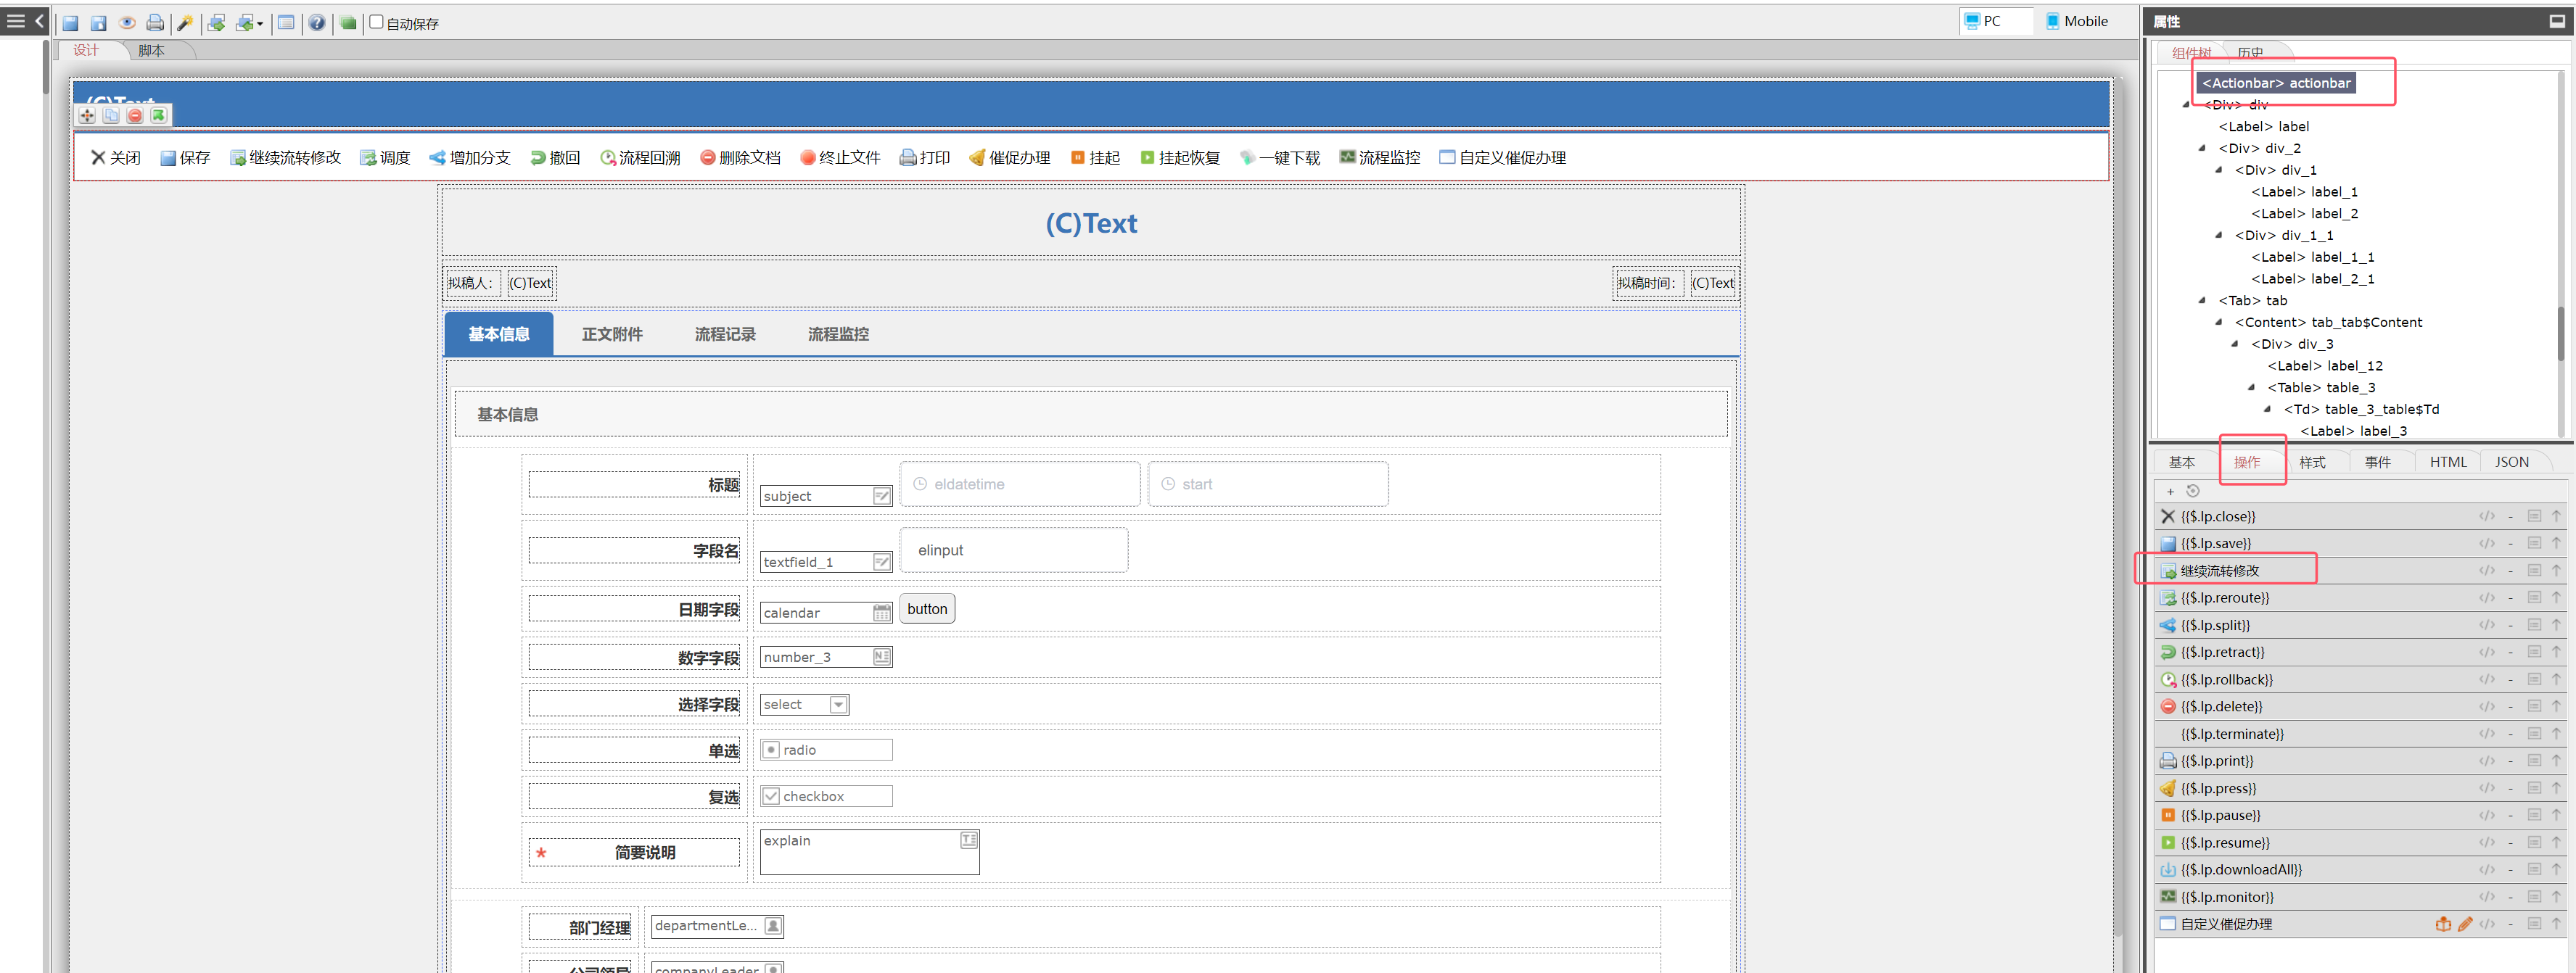The image size is (2576, 973).
Task: Click the add (+) action icon in properties
Action: (2170, 491)
